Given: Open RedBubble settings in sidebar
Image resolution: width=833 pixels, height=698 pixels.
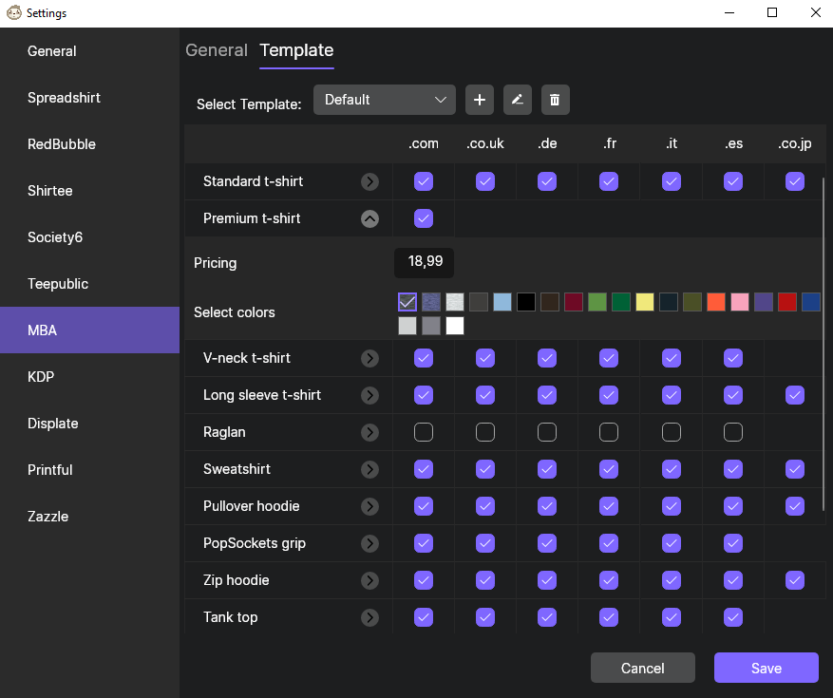Looking at the screenshot, I should [90, 144].
